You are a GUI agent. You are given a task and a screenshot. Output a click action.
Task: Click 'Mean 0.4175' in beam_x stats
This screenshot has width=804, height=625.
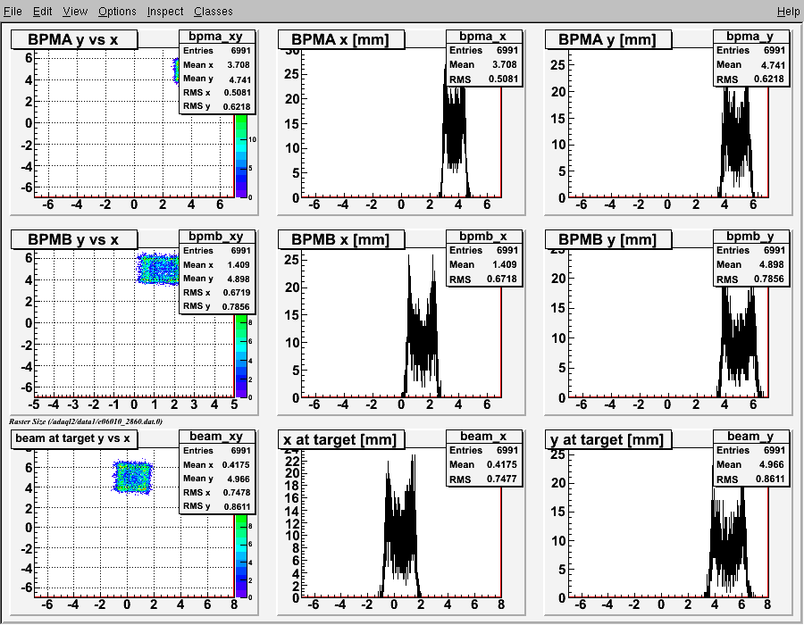(483, 464)
